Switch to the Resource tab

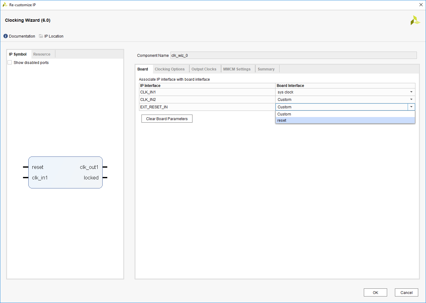(42, 54)
